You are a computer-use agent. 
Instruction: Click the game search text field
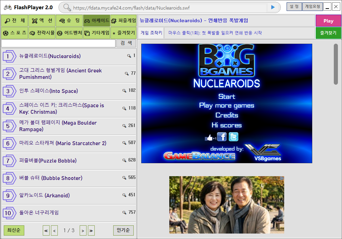pyautogui.click(x=58, y=43)
